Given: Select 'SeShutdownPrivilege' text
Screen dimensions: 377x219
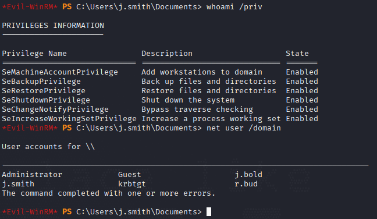Looking at the screenshot, I should click(46, 100).
